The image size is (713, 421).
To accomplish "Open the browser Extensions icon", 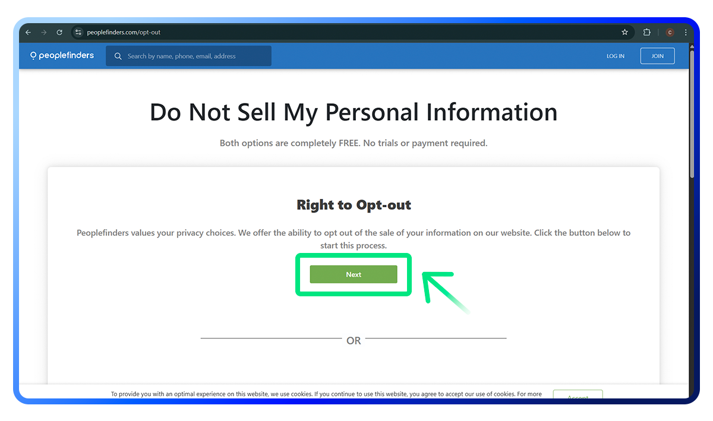I will (x=646, y=33).
